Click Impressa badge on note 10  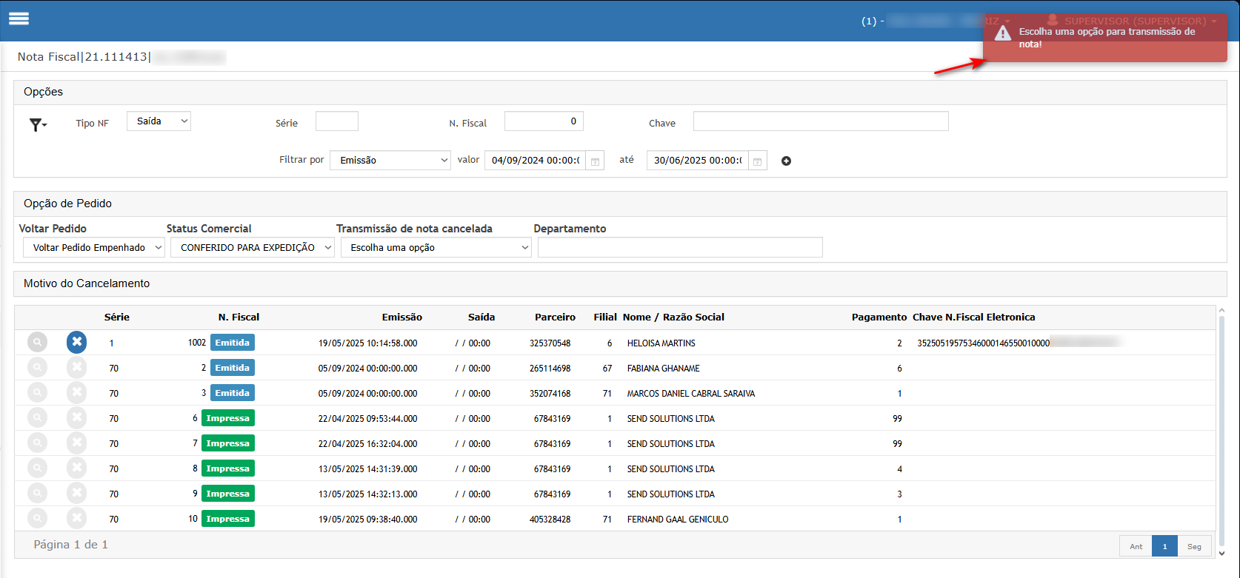point(228,519)
